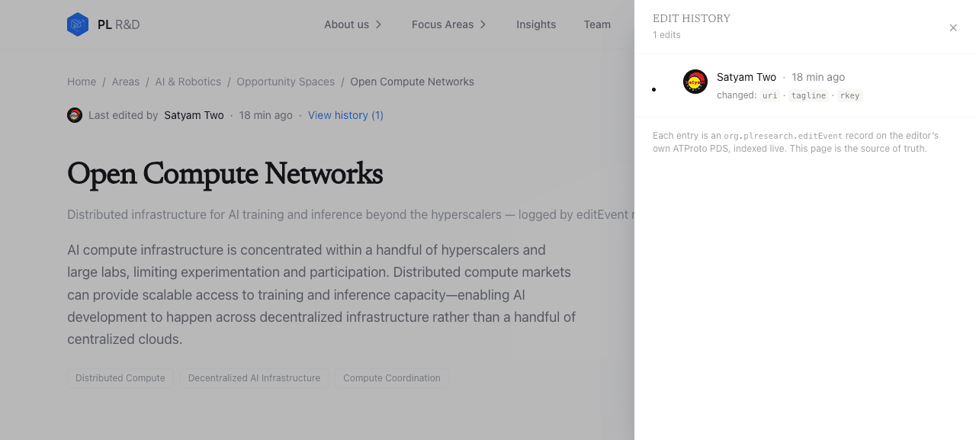
Task: Open the Insights menu item
Action: click(536, 24)
